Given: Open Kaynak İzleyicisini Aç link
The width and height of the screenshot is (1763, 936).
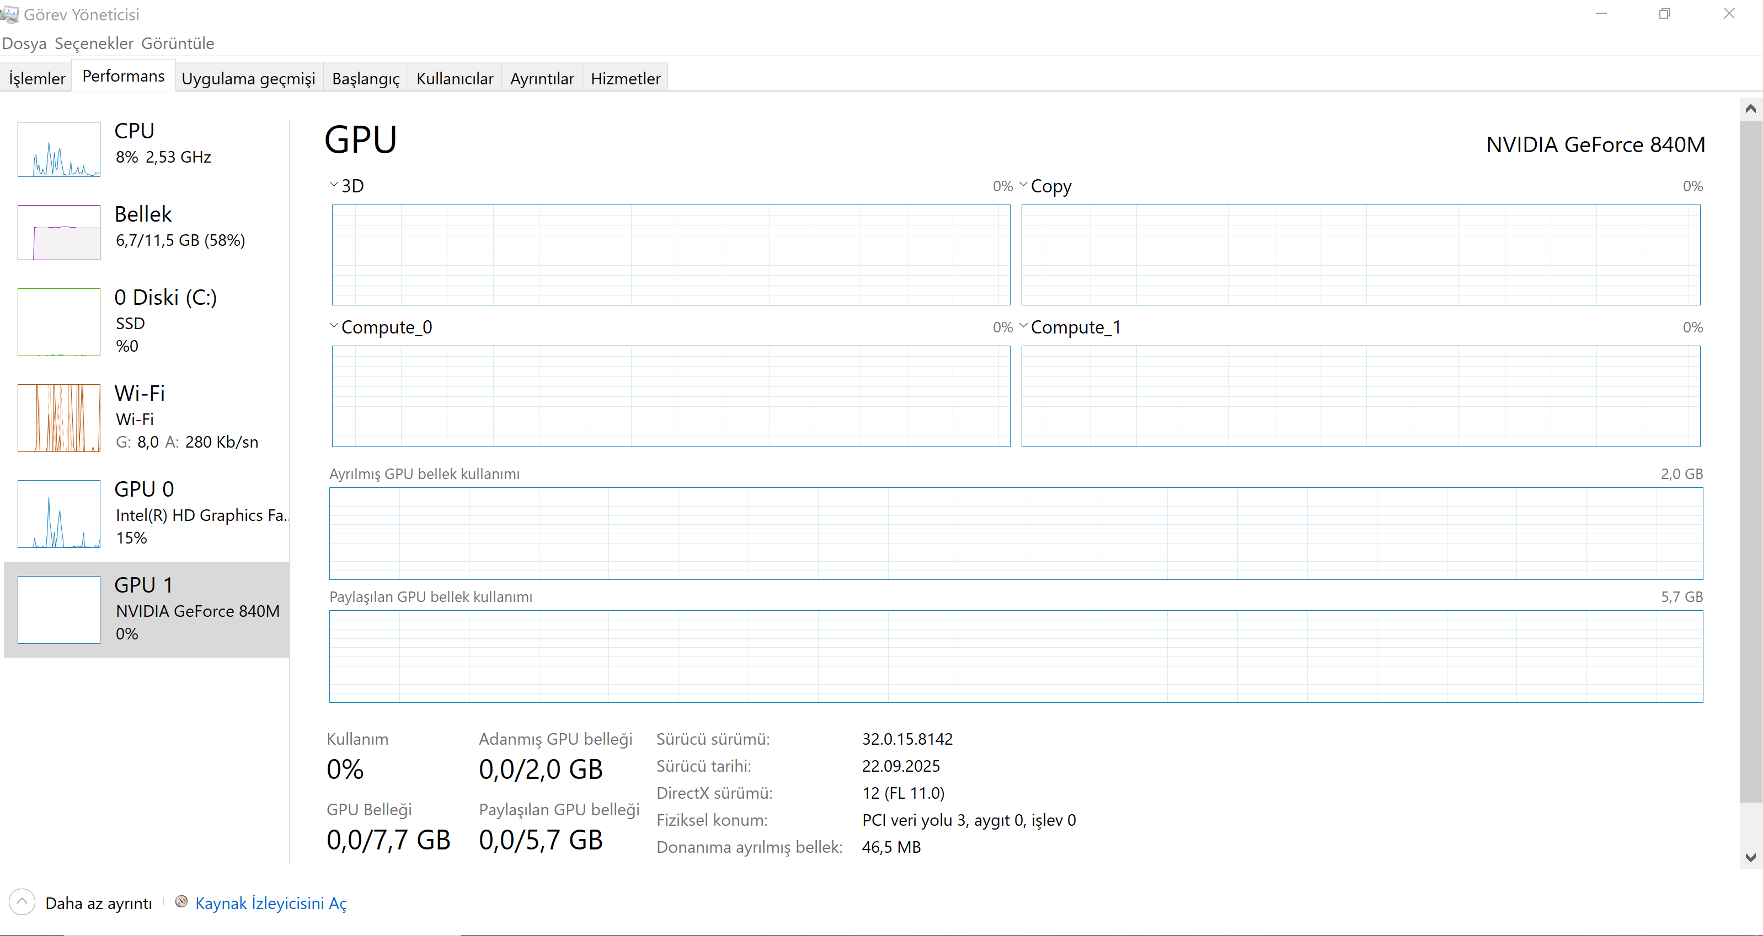Looking at the screenshot, I should point(271,903).
